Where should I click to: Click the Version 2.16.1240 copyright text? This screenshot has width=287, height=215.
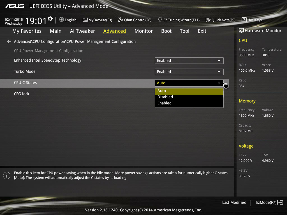(143, 210)
